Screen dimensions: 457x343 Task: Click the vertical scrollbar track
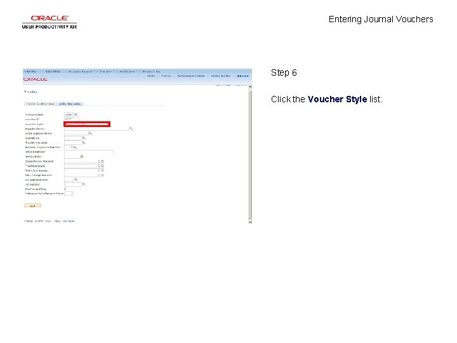(250, 154)
